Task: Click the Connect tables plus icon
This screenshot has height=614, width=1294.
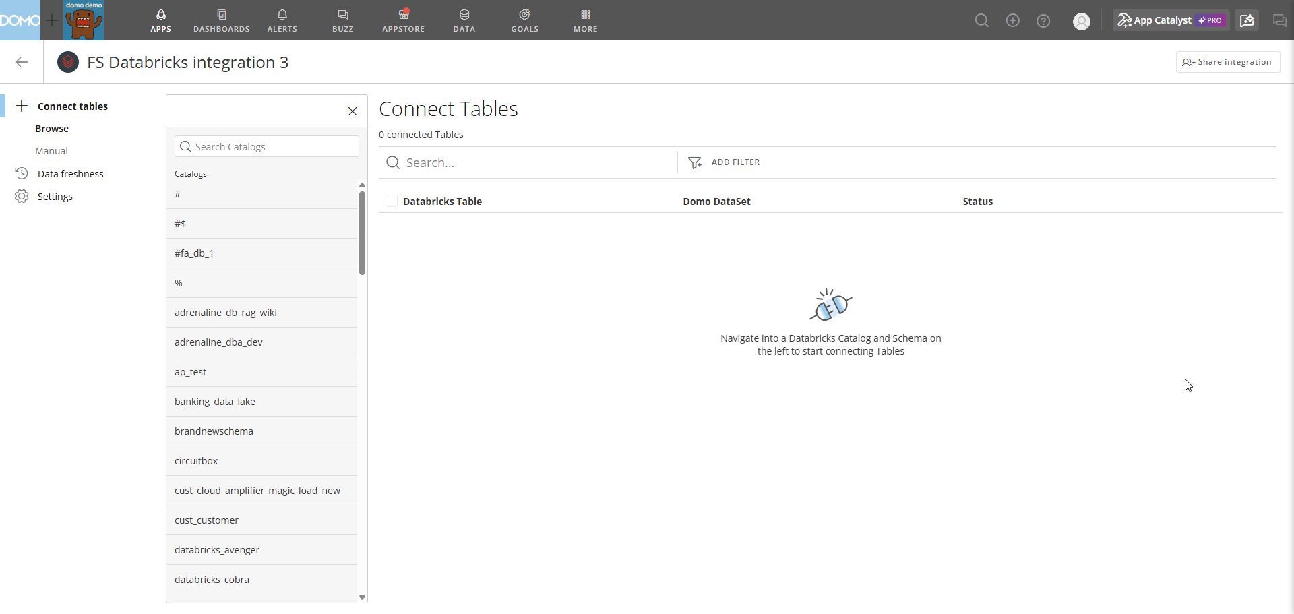Action: click(x=22, y=106)
